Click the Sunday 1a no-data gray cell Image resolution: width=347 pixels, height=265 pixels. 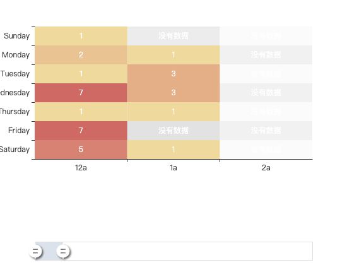[x=173, y=36]
